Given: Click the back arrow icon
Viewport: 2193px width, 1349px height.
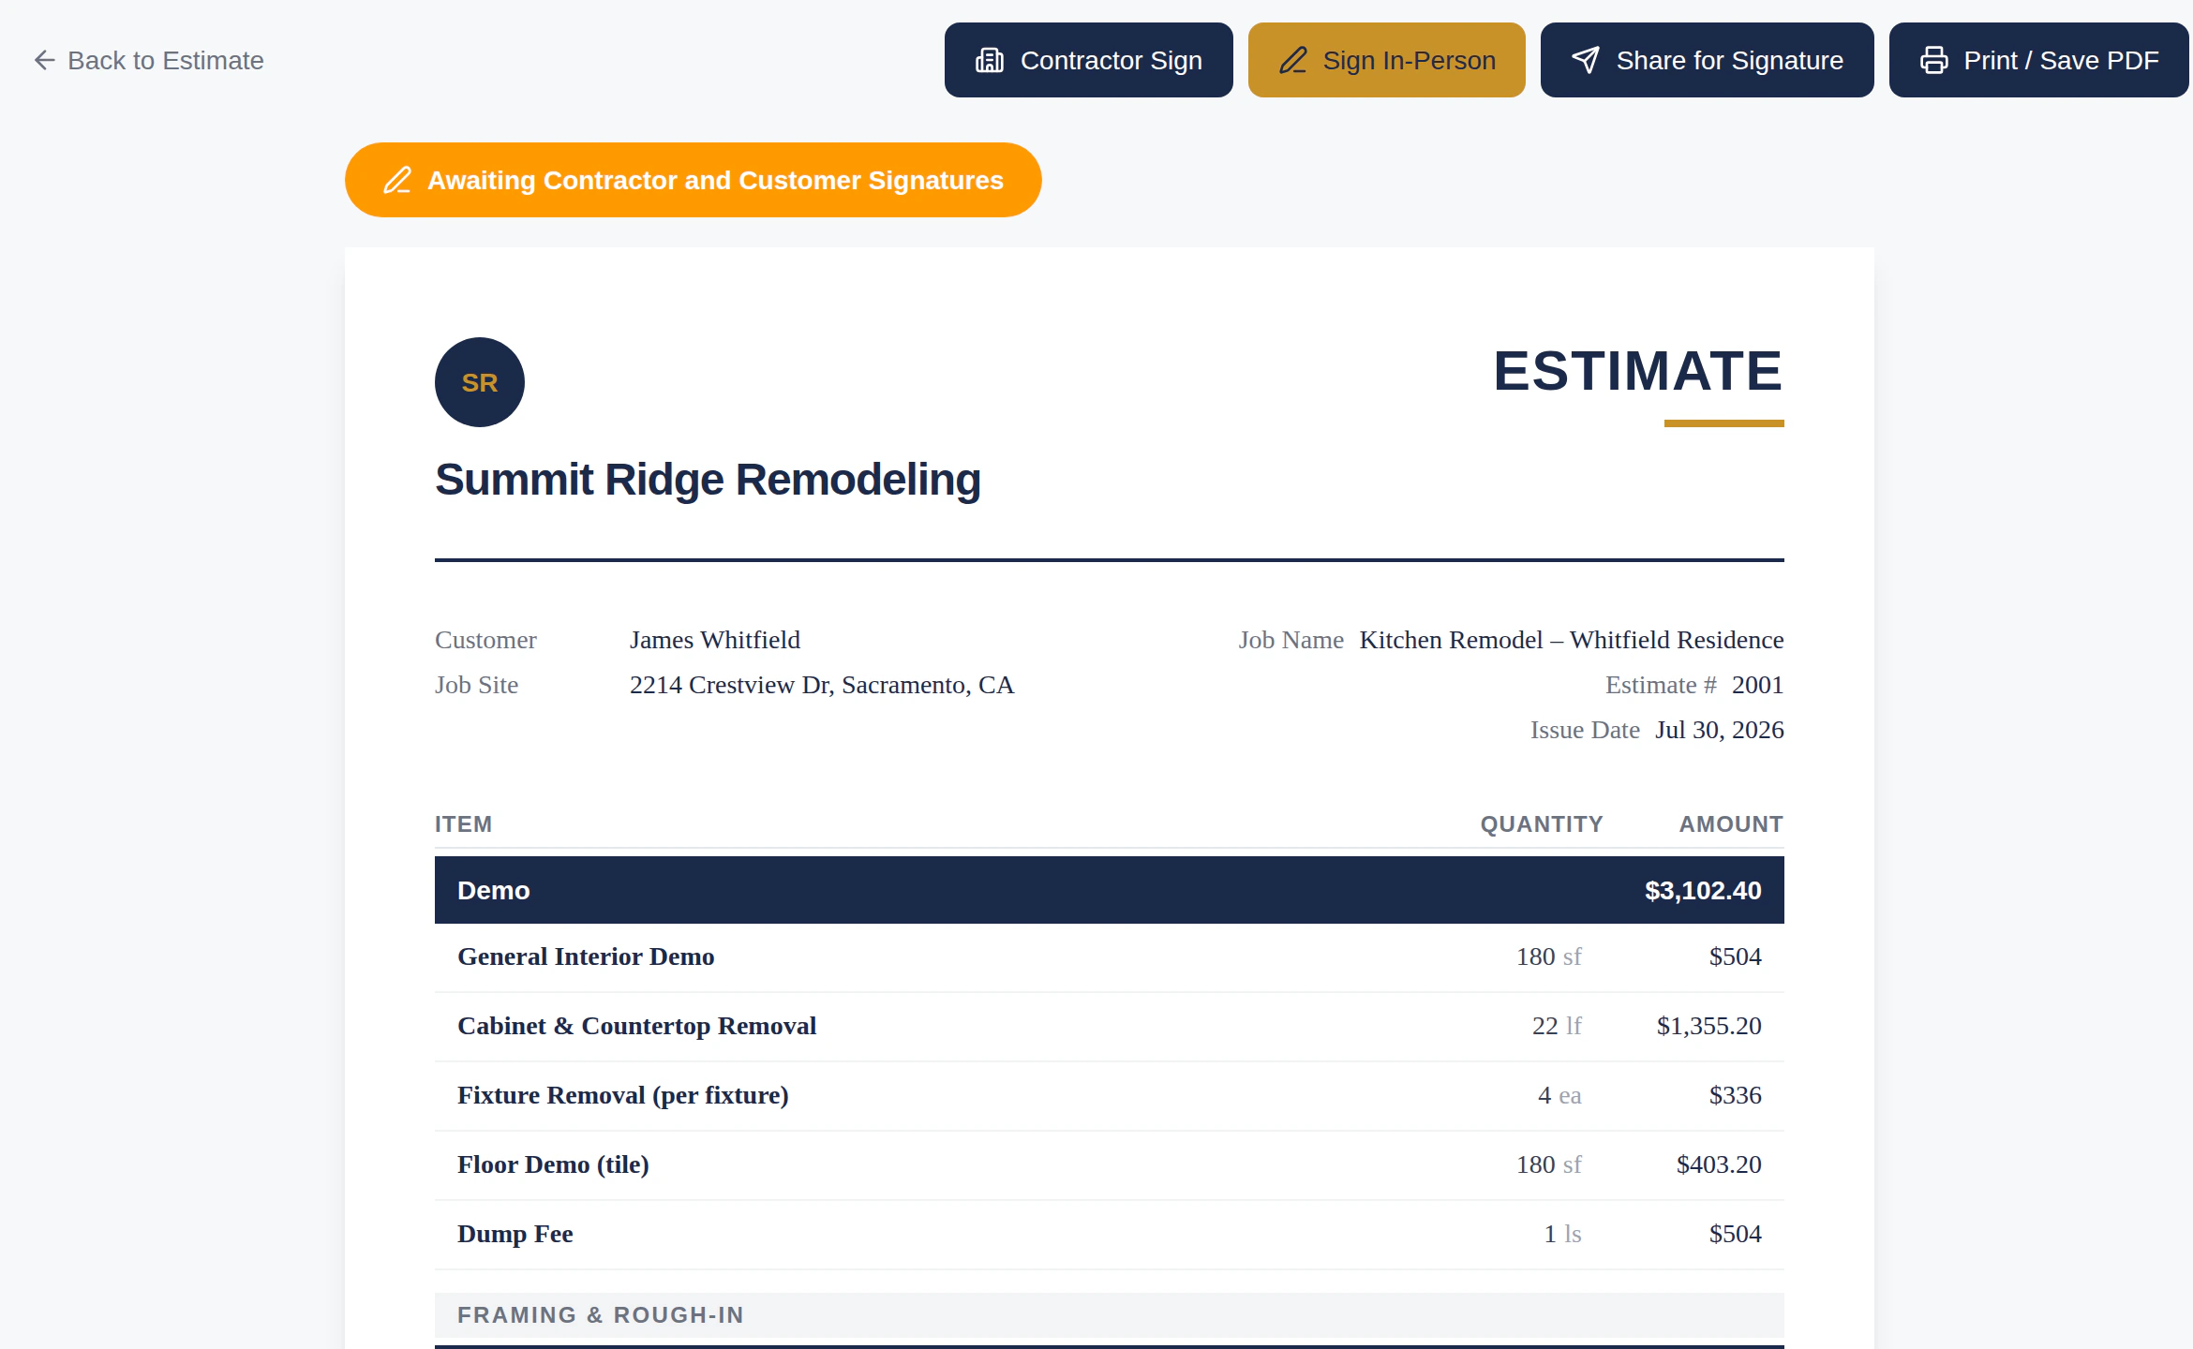Looking at the screenshot, I should click(x=44, y=60).
